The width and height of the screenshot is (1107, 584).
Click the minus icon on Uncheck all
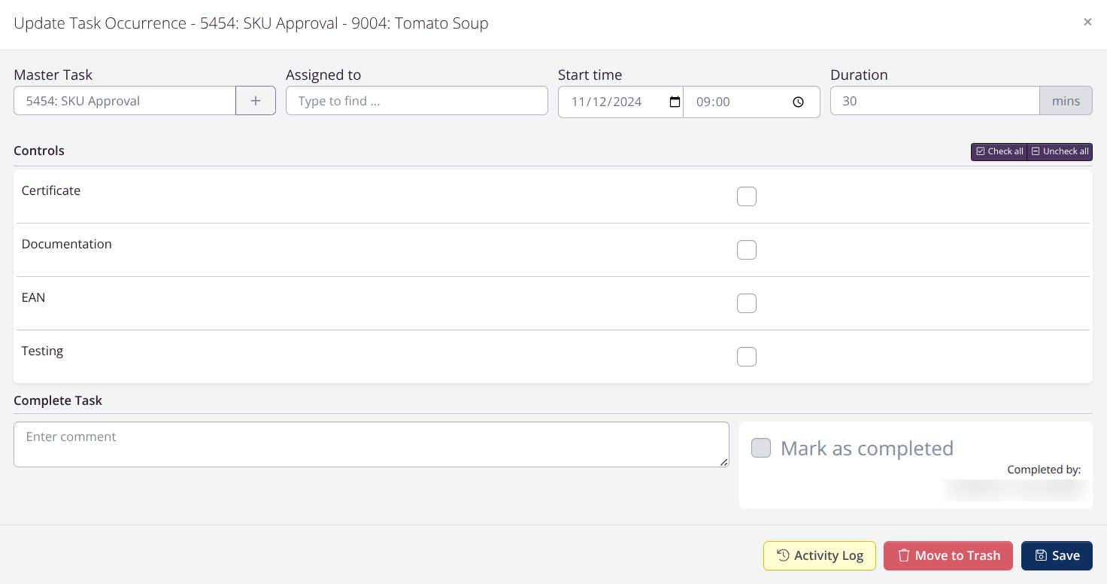coord(1036,151)
